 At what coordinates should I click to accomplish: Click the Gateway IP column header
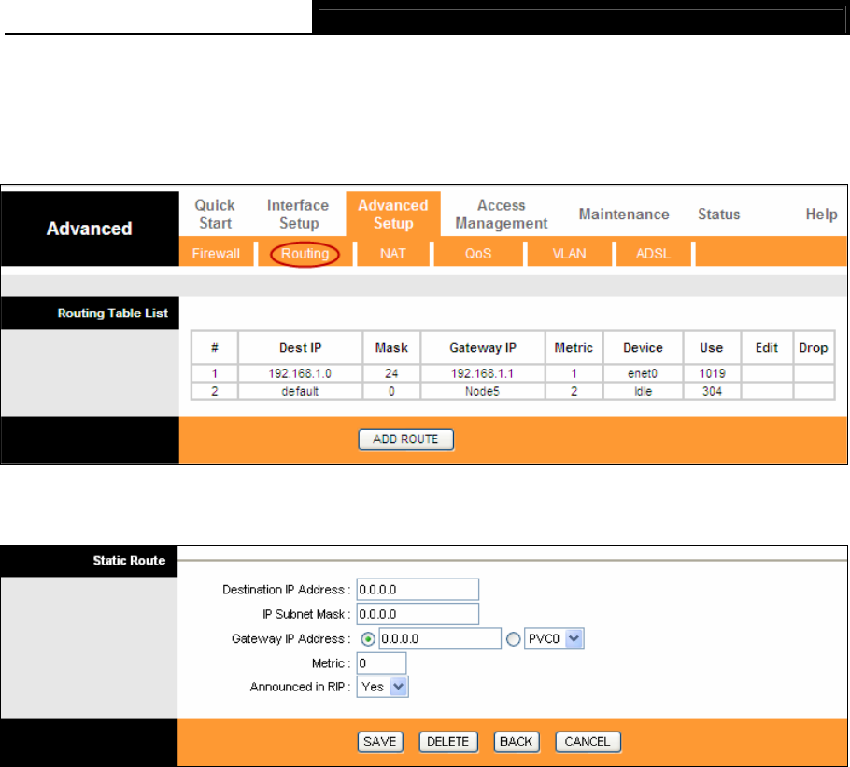[483, 348]
